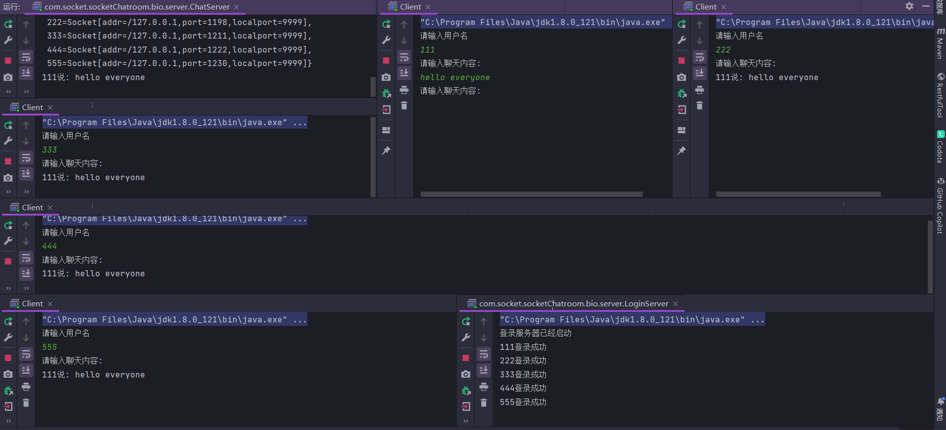Print LoginServer console output
This screenshot has width=946, height=430.
click(x=484, y=386)
